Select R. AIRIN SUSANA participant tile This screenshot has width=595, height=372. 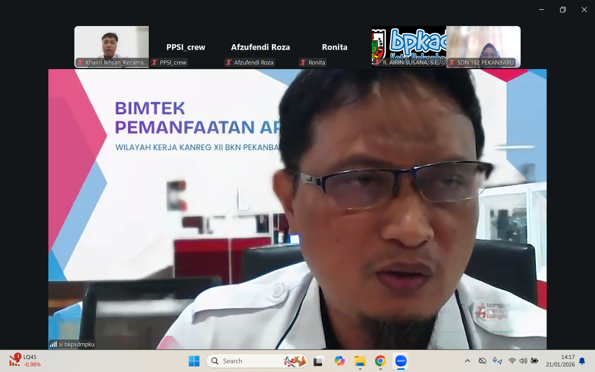tap(409, 47)
